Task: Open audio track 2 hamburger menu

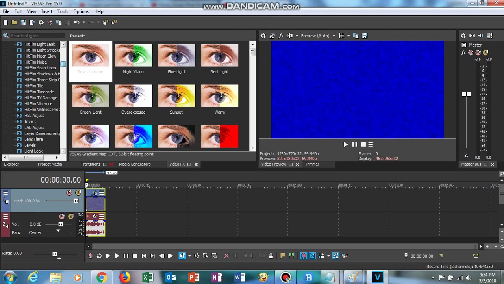Action: (6, 217)
